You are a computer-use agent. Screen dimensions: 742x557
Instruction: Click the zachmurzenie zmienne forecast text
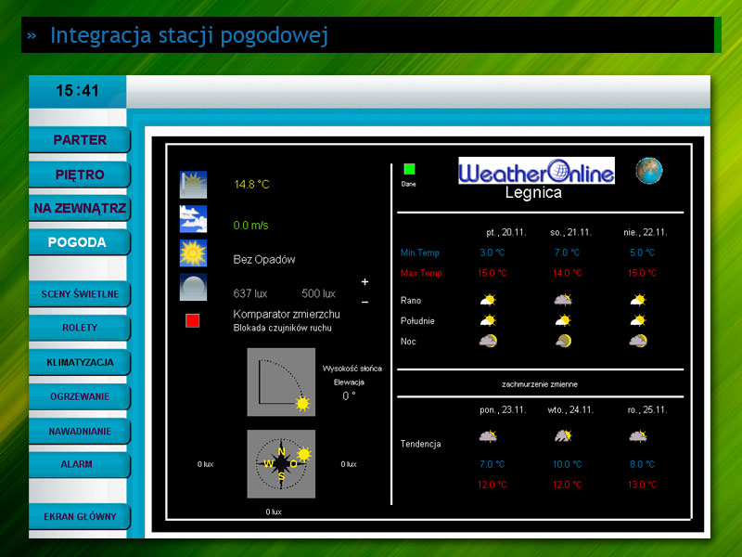[540, 384]
